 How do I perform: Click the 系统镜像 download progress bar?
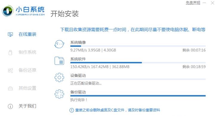tap(138, 46)
